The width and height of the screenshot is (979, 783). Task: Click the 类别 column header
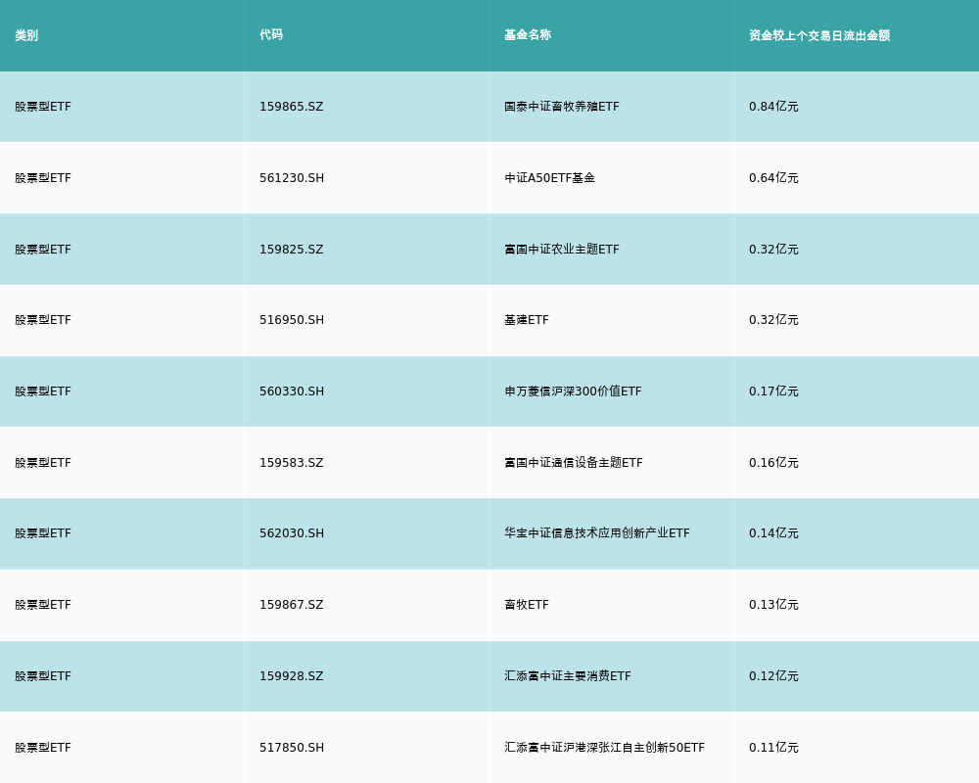pos(26,35)
